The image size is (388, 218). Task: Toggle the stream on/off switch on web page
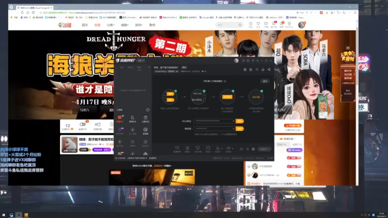coord(82,125)
